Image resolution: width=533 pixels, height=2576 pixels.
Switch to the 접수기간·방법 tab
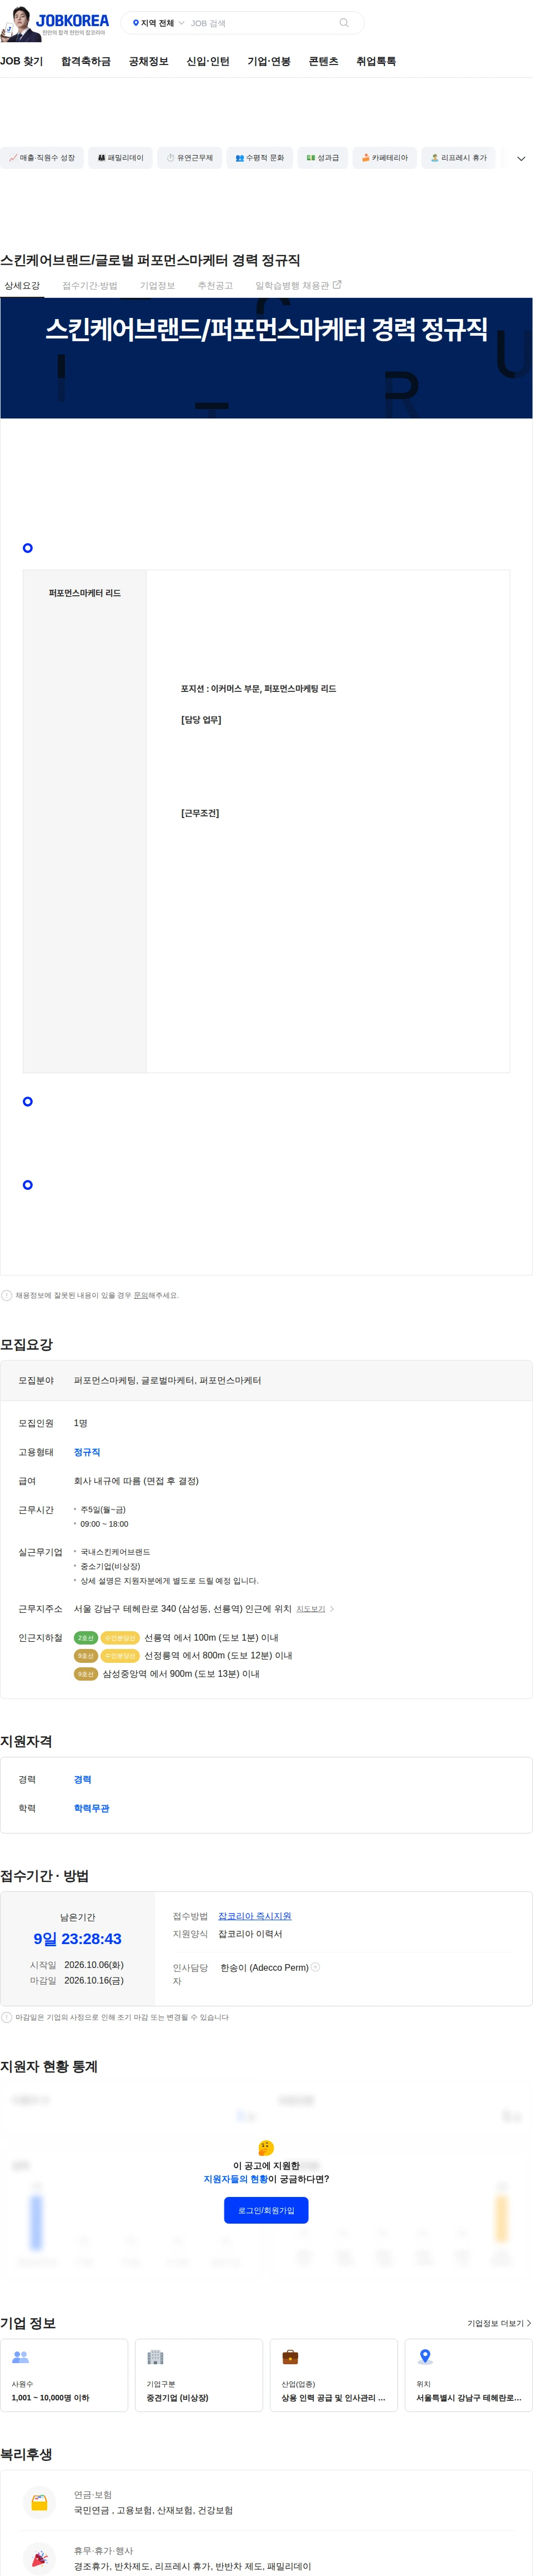pyautogui.click(x=90, y=286)
